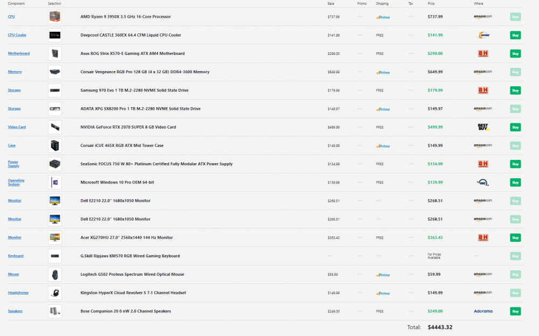Select Acer XG270HU monitor name
Image resolution: width=539 pixels, height=336 pixels.
tap(127, 237)
